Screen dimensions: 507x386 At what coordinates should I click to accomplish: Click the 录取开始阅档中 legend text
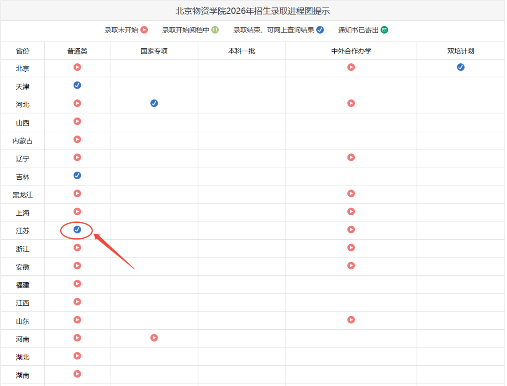coord(186,30)
